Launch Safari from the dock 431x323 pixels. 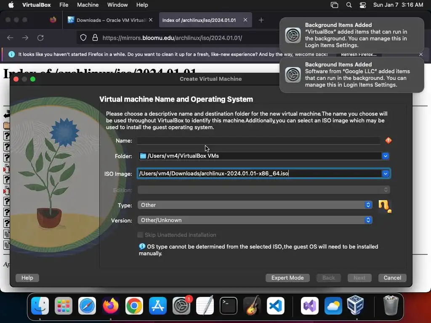point(87,306)
